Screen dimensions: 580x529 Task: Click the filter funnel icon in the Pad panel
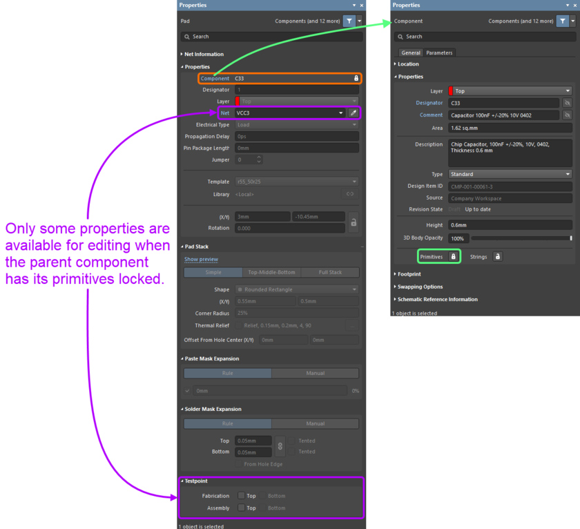pos(350,21)
